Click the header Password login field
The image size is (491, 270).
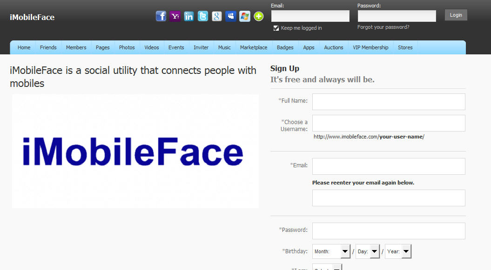[397, 16]
